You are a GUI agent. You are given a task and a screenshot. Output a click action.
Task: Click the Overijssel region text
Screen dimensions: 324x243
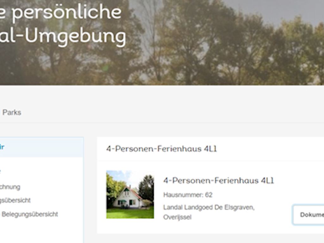(x=177, y=217)
